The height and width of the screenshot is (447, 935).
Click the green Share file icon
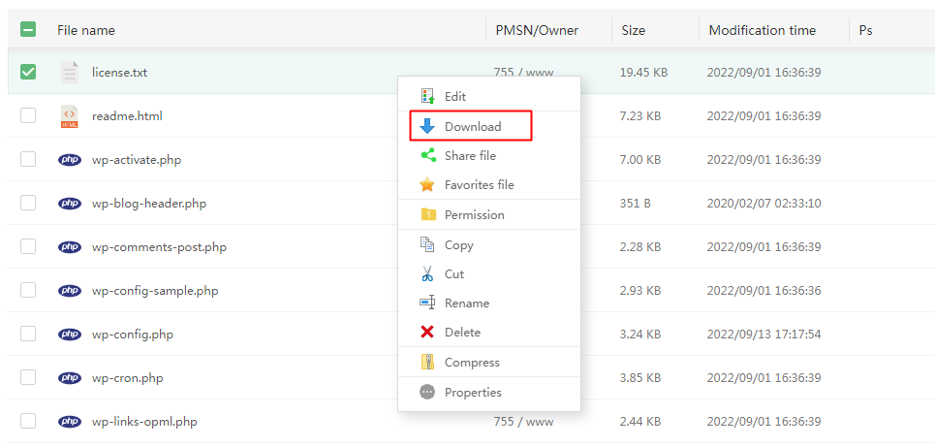427,155
